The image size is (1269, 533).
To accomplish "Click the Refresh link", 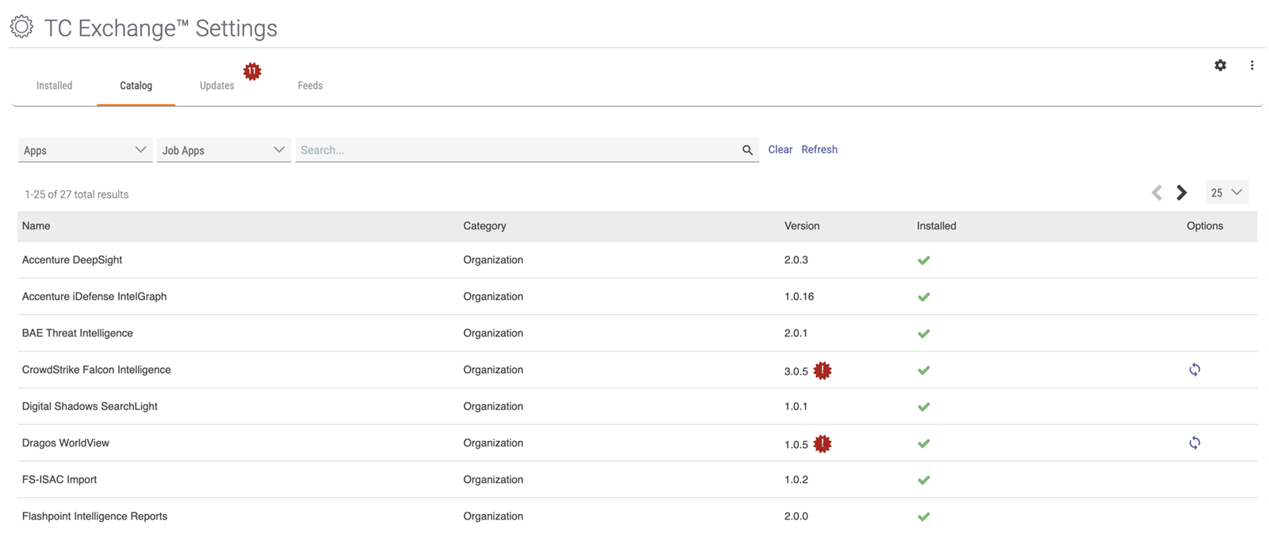I will [x=819, y=149].
